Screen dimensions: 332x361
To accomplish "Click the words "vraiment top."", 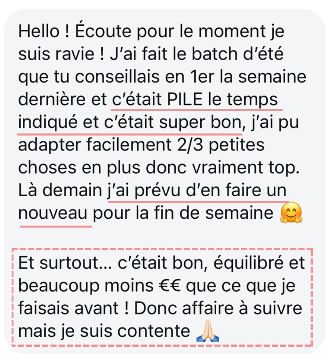I will (246, 168).
